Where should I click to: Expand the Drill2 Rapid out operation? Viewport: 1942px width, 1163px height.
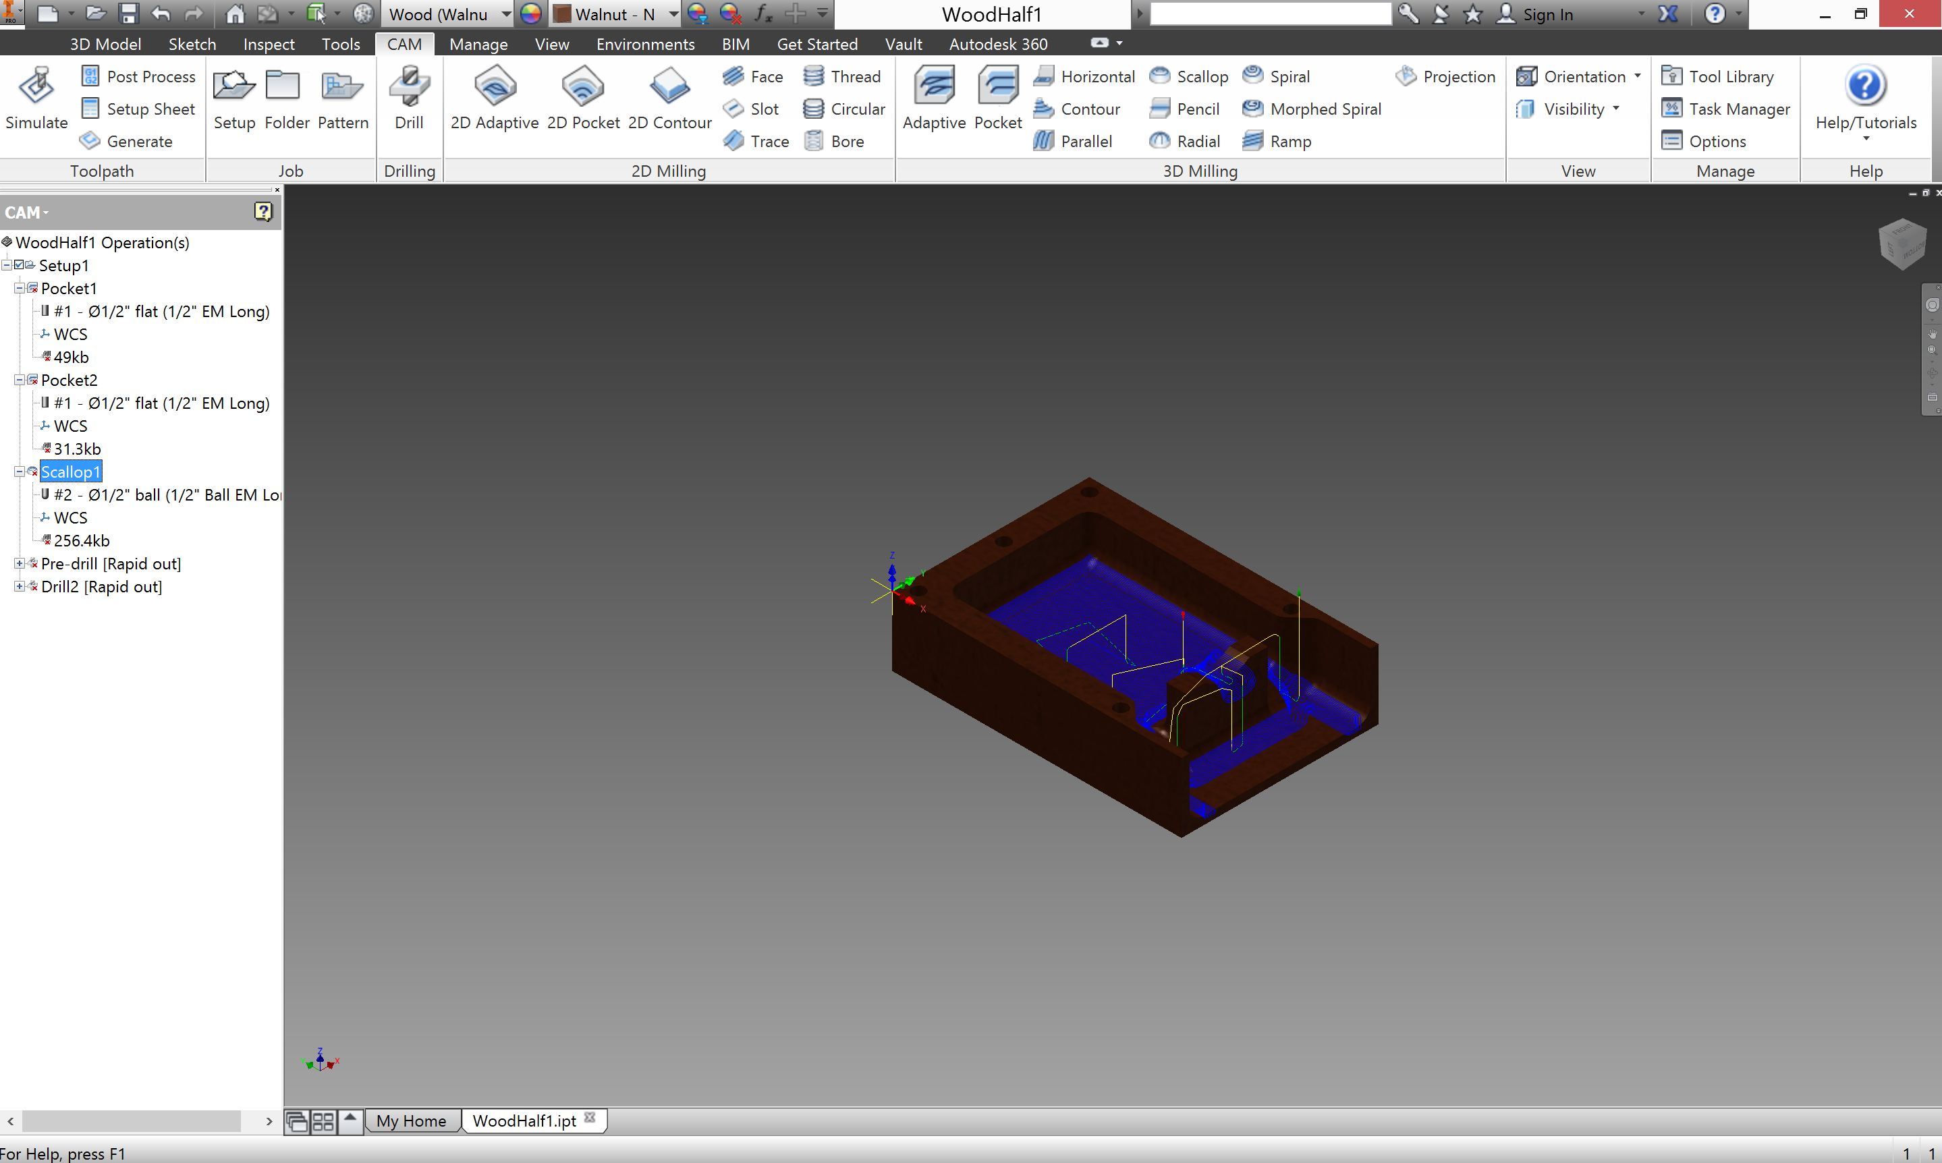(x=11, y=586)
